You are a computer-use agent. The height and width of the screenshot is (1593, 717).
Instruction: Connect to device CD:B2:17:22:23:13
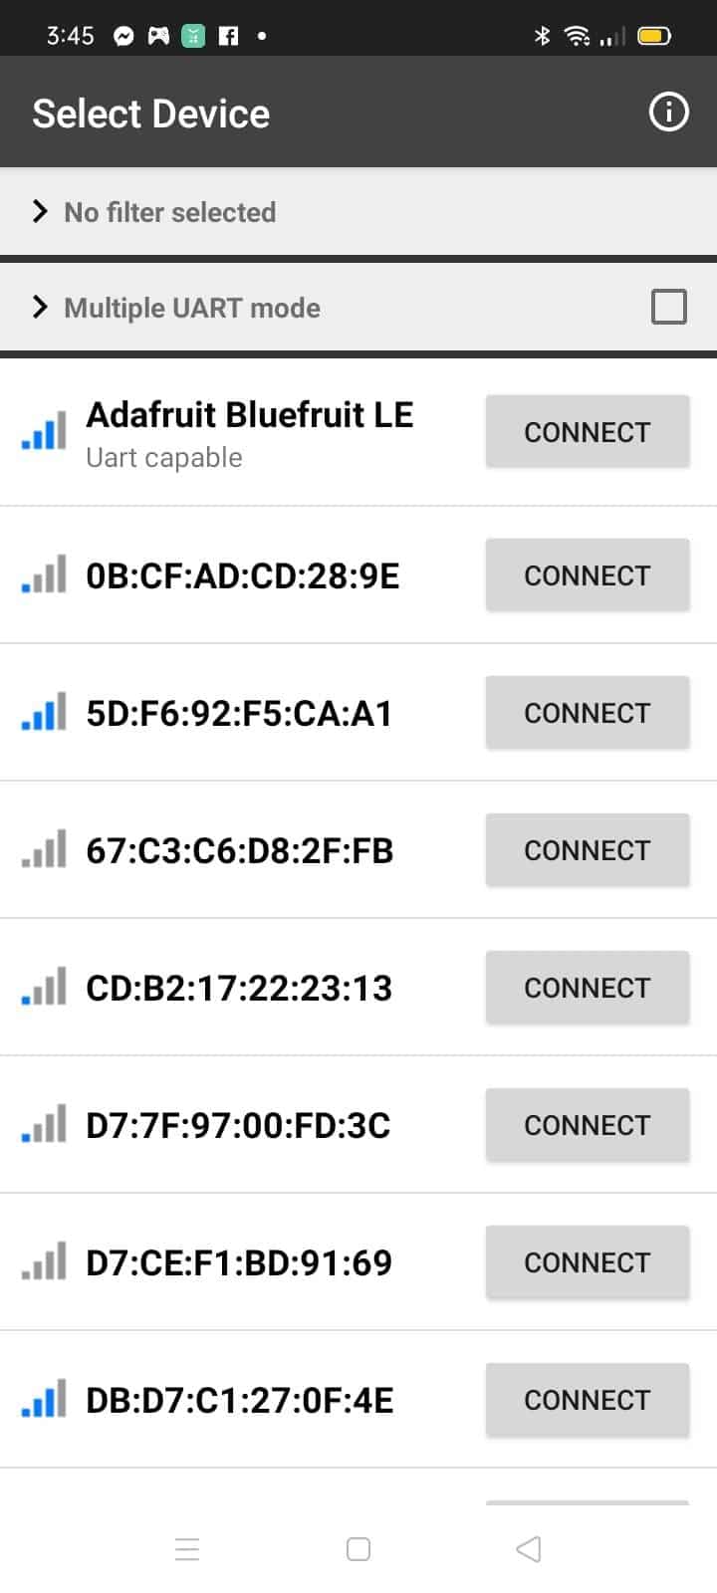[588, 988]
